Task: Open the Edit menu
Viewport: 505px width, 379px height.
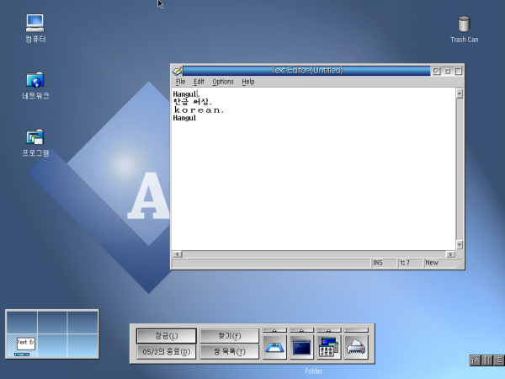Action: (x=199, y=82)
